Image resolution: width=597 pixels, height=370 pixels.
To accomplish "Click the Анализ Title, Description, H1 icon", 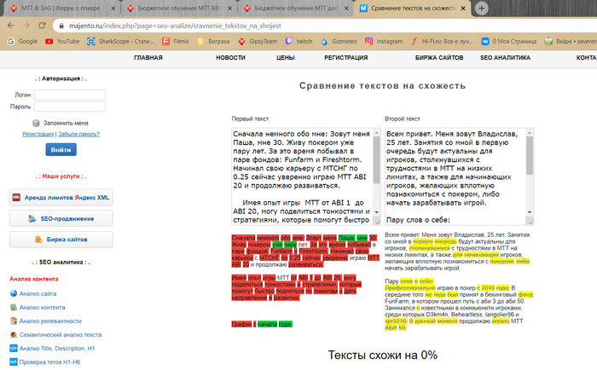I will tap(14, 348).
